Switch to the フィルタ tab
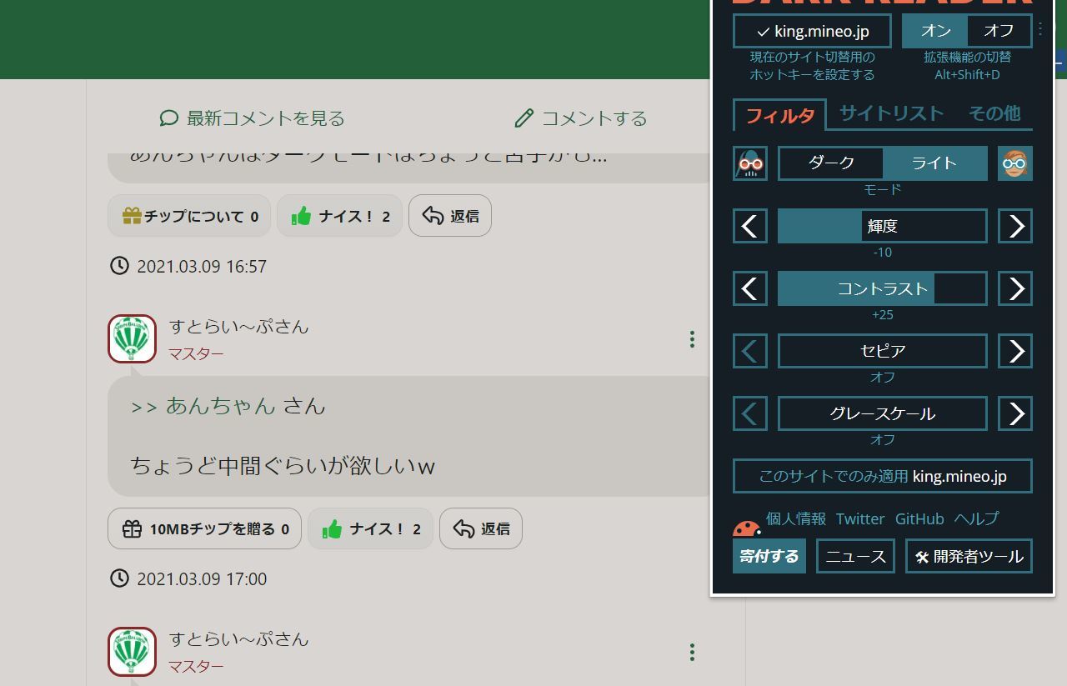Viewport: 1067px width, 686px height. (779, 115)
